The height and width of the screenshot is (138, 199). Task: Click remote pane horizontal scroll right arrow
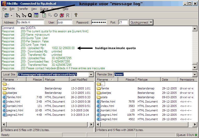pos(195,125)
